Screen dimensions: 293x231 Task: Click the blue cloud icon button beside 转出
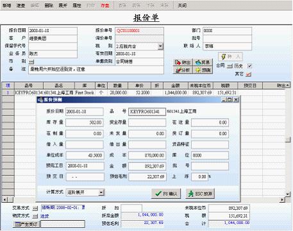pyautogui.click(x=203, y=62)
